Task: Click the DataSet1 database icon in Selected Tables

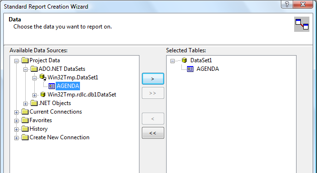Action: [184, 60]
